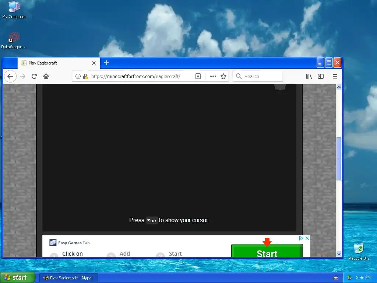377x283 pixels.
Task: Click the page scrollbar up arrow
Action: (339, 87)
